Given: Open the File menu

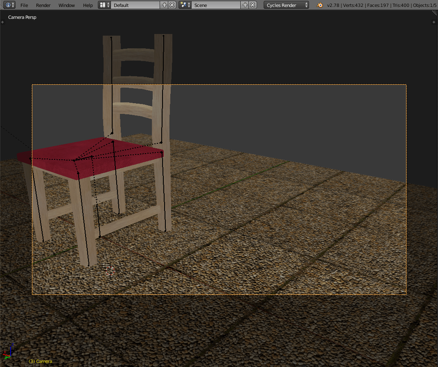Looking at the screenshot, I should (24, 5).
